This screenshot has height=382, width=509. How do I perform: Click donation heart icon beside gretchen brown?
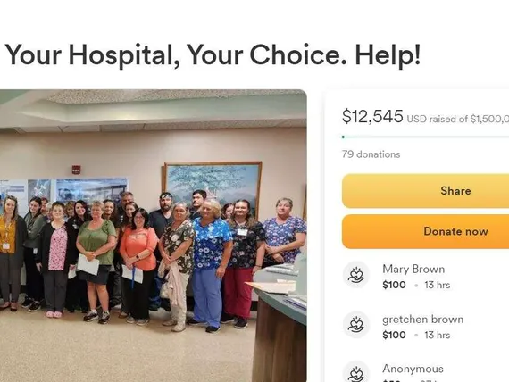pos(356,325)
